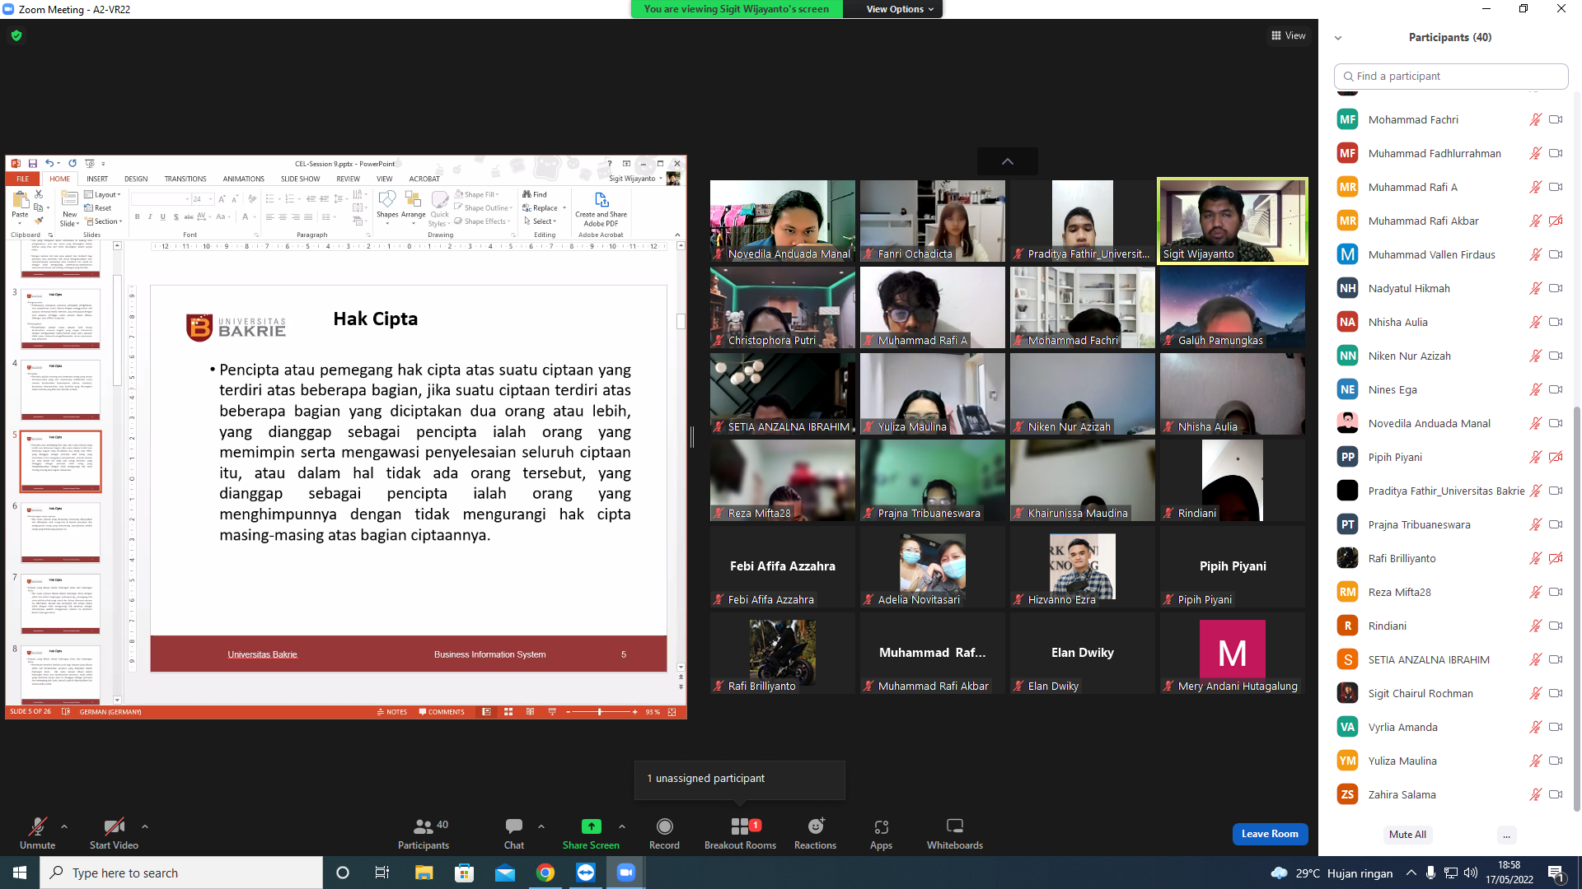
Task: Click the Find icon in Editing group
Action: click(x=535, y=195)
